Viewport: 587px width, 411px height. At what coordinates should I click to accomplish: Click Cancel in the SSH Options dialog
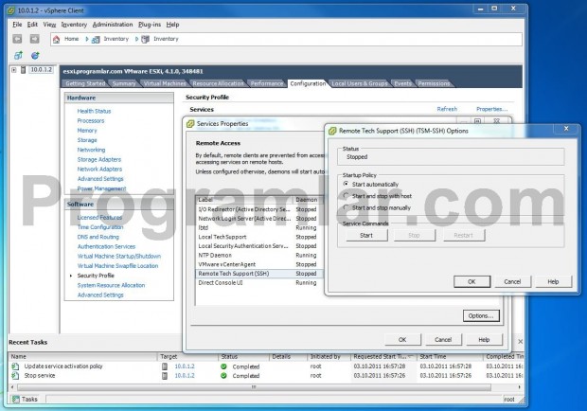(512, 281)
